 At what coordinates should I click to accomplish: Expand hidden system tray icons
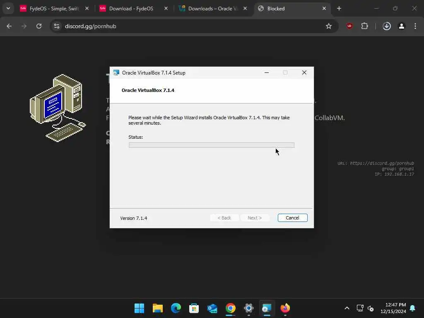point(347,308)
